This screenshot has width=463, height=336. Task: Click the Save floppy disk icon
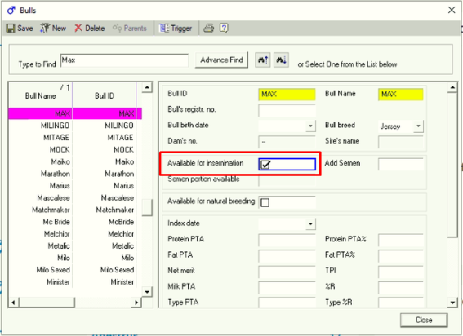pos(11,29)
